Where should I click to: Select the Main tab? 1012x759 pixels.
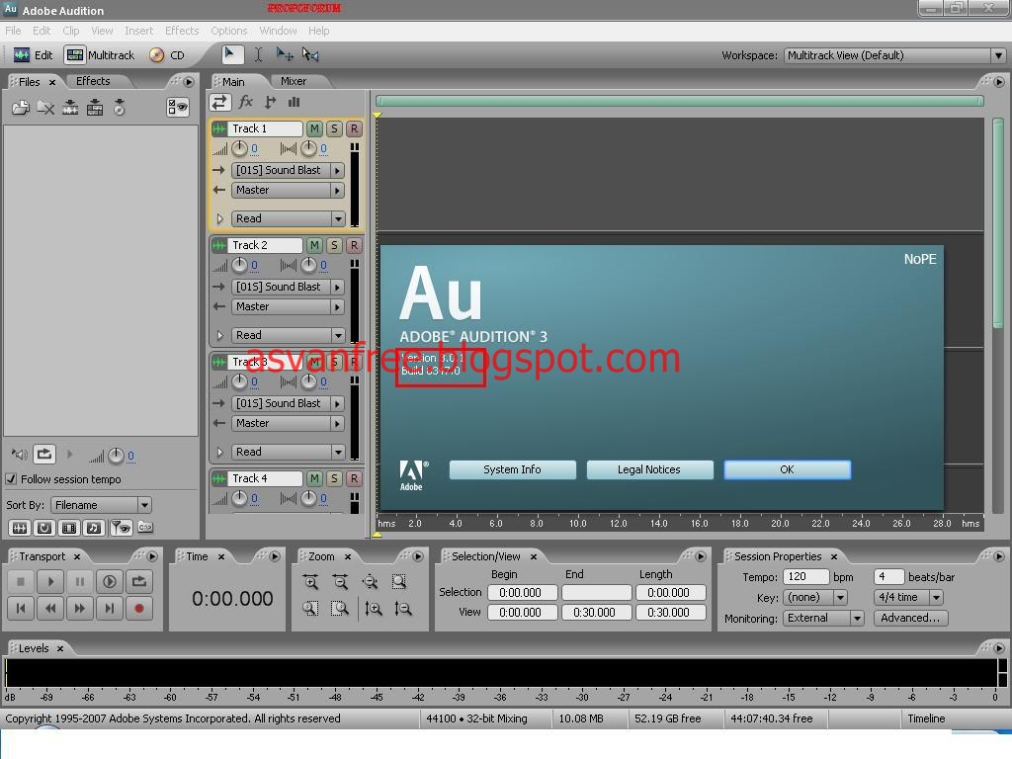[233, 81]
